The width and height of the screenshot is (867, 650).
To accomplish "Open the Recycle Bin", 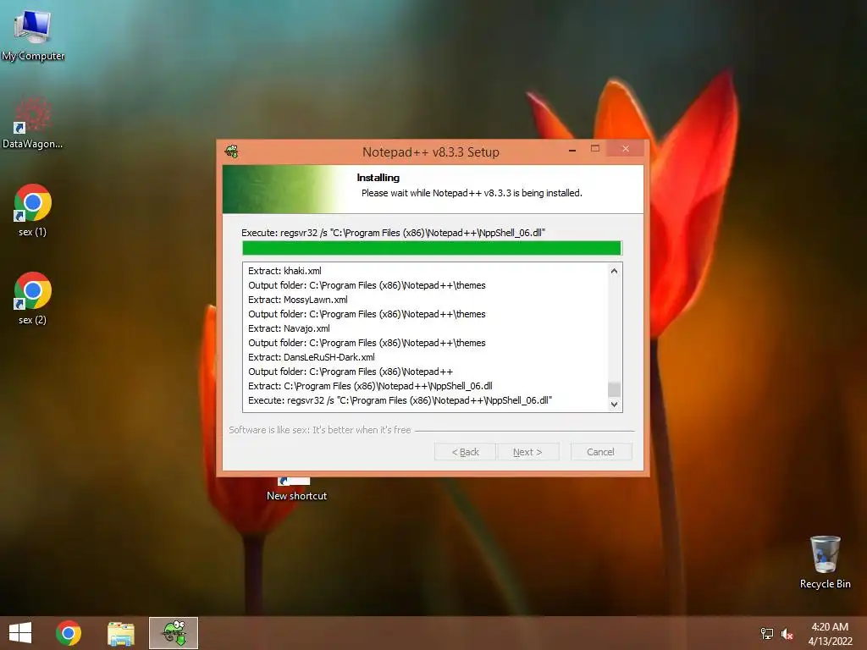I will point(825,562).
